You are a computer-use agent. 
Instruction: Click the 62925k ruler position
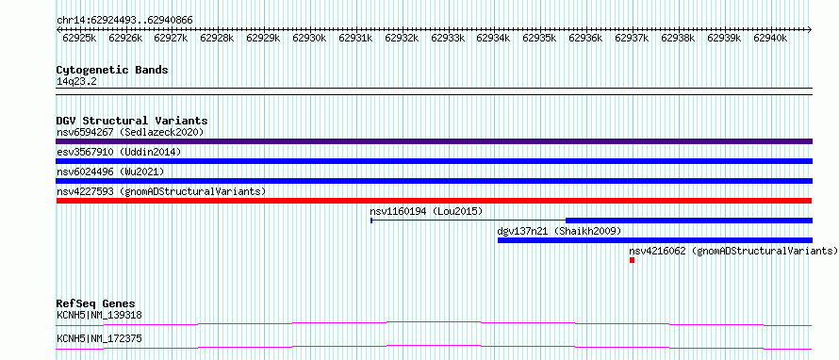pyautogui.click(x=79, y=38)
